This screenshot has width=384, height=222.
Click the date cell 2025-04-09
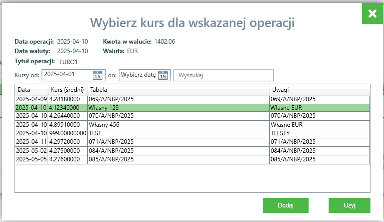tap(32, 99)
